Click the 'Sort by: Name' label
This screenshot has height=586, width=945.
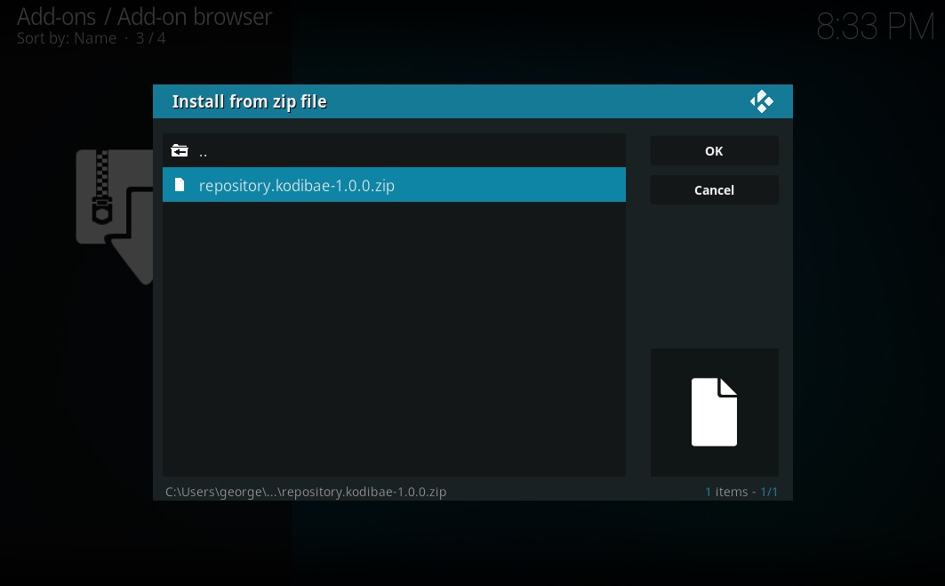click(x=67, y=38)
